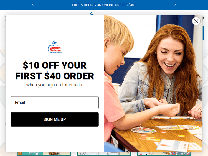Open the middle product thumbnail below popup

(x=104, y=154)
